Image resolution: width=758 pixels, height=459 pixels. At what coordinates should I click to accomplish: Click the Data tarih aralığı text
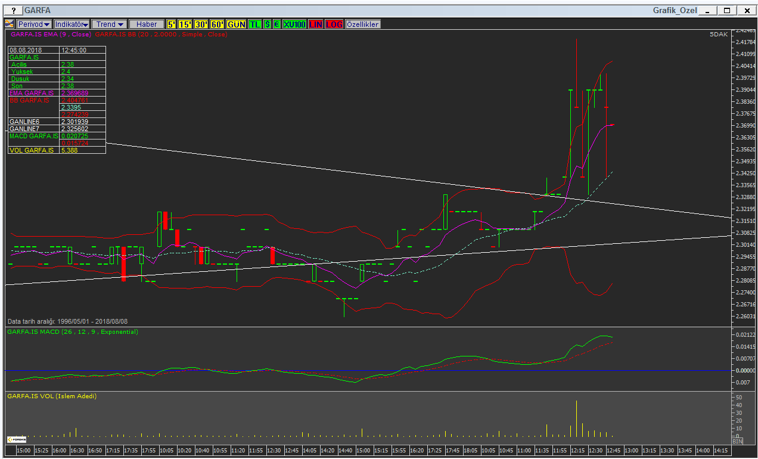68,321
